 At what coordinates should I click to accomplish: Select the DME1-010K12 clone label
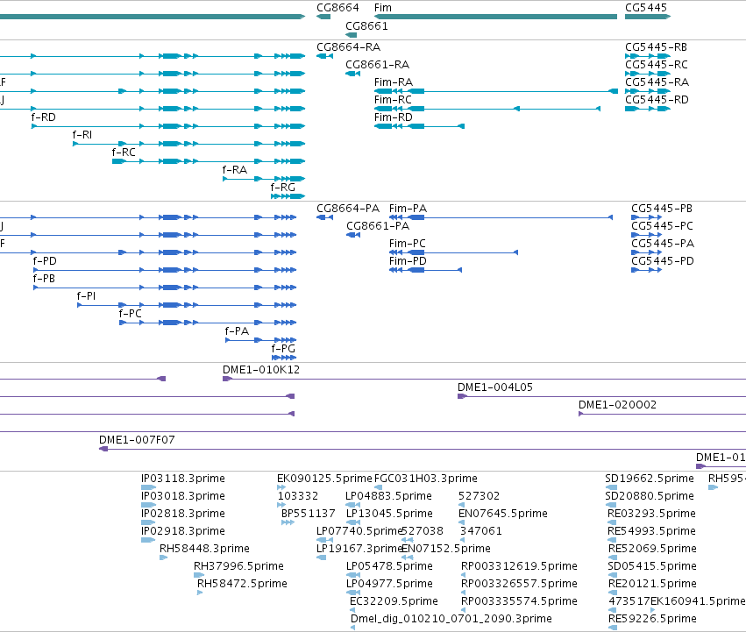pyautogui.click(x=261, y=370)
